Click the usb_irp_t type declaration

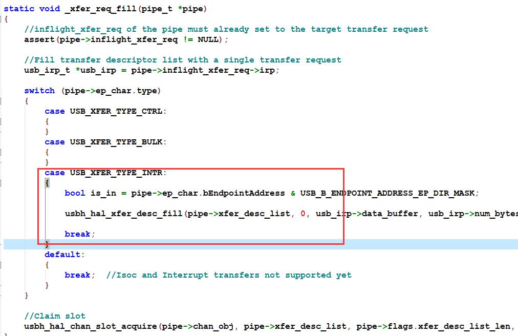(x=47, y=71)
